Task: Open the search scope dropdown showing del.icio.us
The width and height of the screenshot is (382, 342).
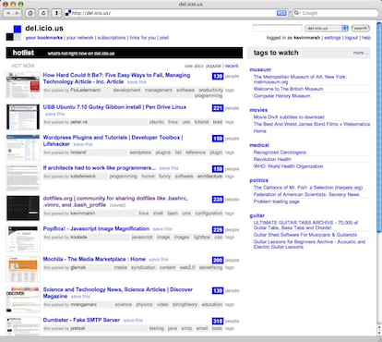Action: pyautogui.click(x=327, y=29)
